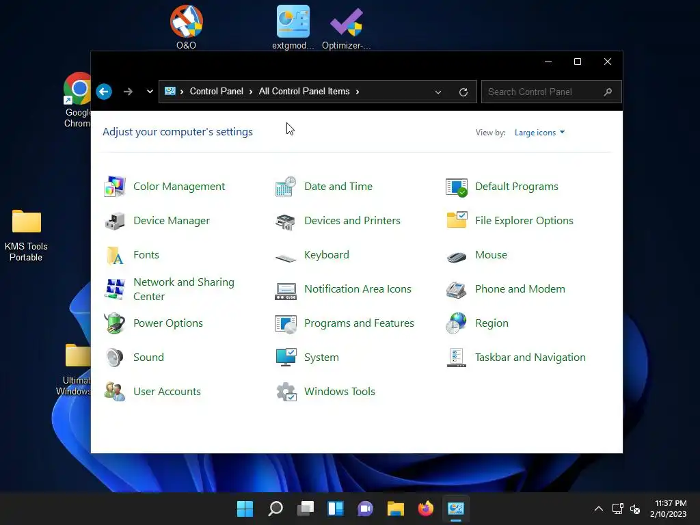Viewport: 700px width, 525px height.
Task: Open the Network and Sharing Center link
Action: coord(184,289)
